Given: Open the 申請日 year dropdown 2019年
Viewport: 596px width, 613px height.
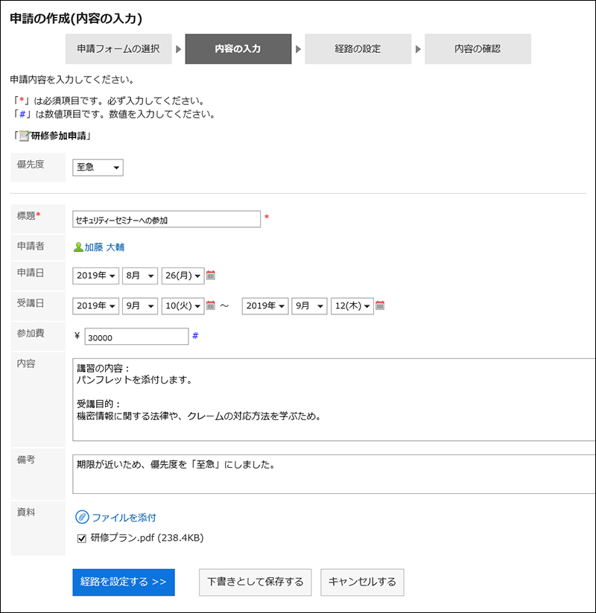Looking at the screenshot, I should pos(96,276).
